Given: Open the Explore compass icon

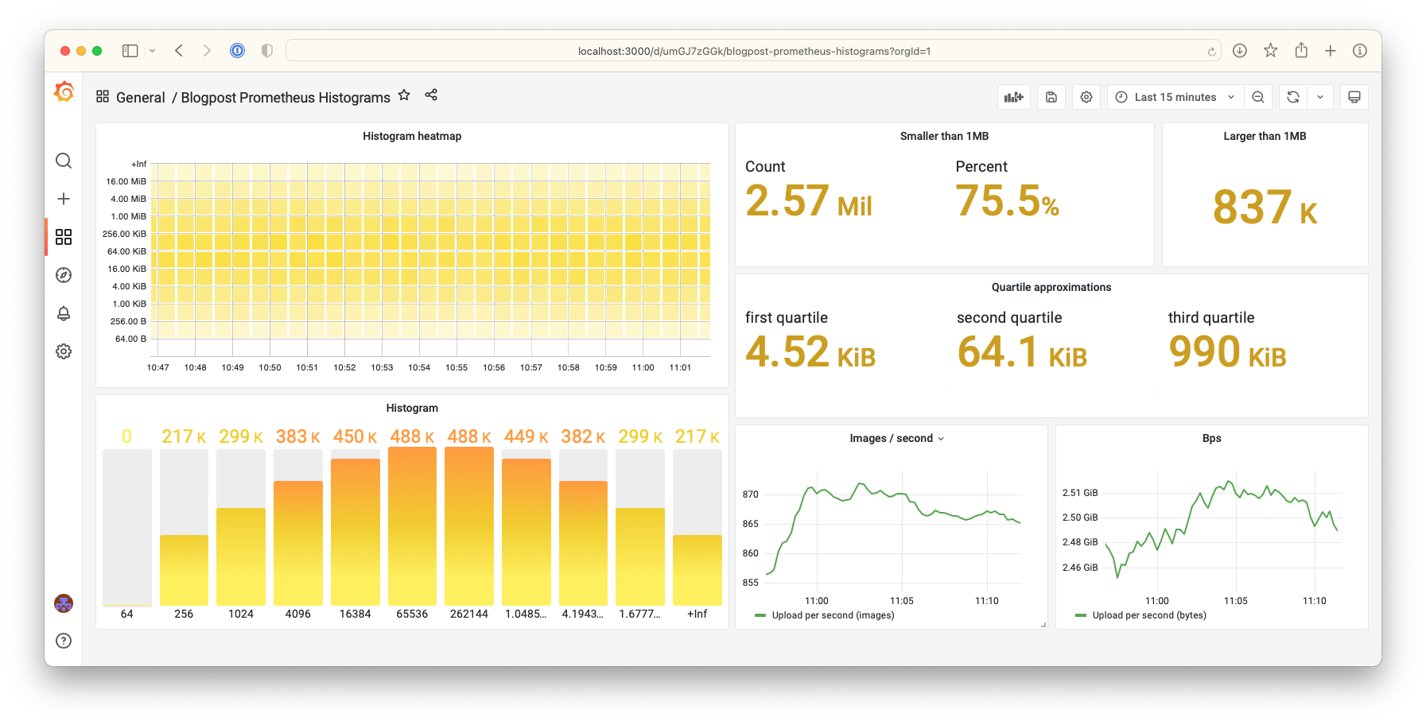Looking at the screenshot, I should tap(64, 275).
